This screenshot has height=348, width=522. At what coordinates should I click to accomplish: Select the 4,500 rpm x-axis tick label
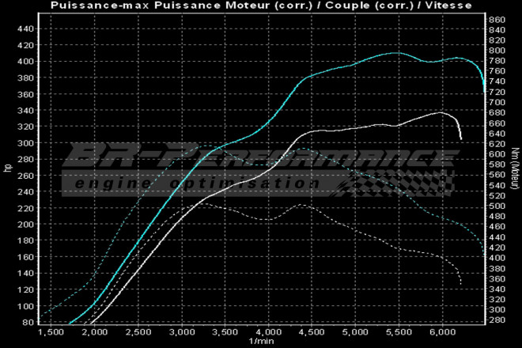point(312,331)
